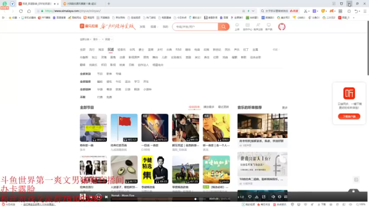The width and height of the screenshot is (369, 207).
Task: Select the 付费 paid filter option
Action: [100, 97]
